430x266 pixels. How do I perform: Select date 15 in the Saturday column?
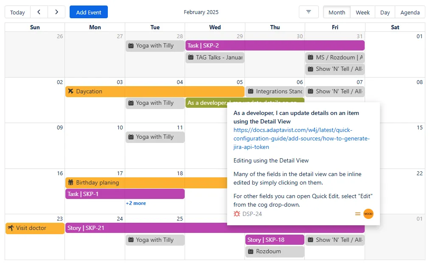click(419, 127)
